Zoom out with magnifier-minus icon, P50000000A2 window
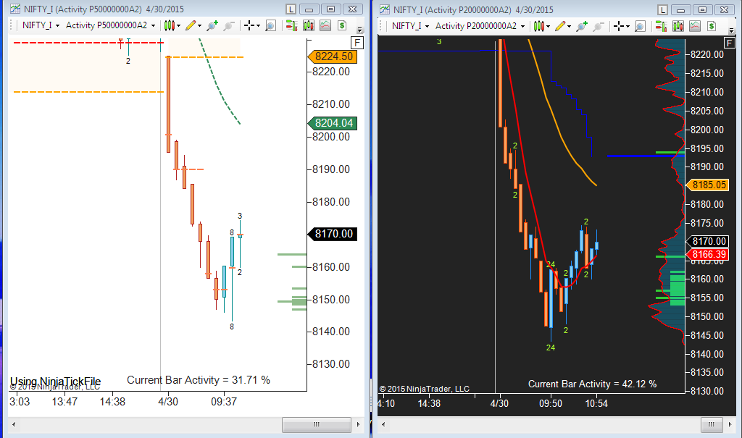 [229, 25]
